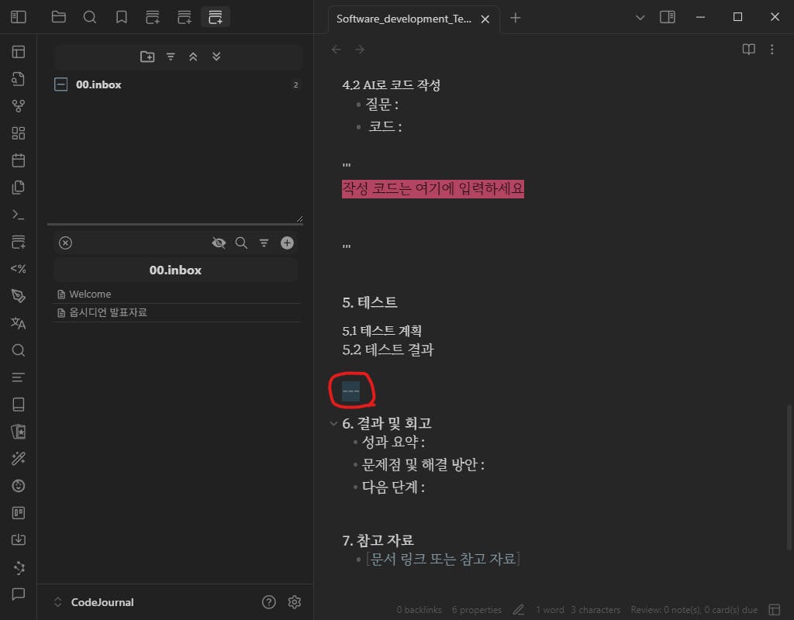794x620 pixels.
Task: Select the currently active sidebar tab icon
Action: [x=216, y=17]
